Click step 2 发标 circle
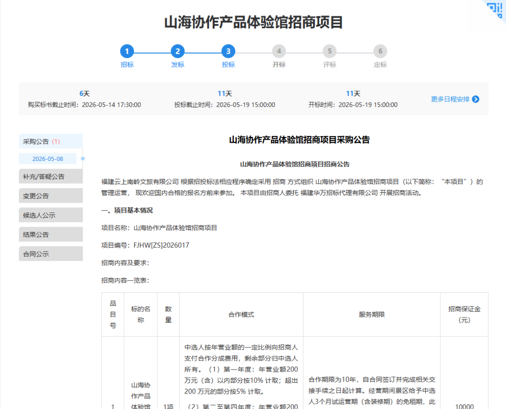Screen dimensions: 506x409 pyautogui.click(x=178, y=51)
